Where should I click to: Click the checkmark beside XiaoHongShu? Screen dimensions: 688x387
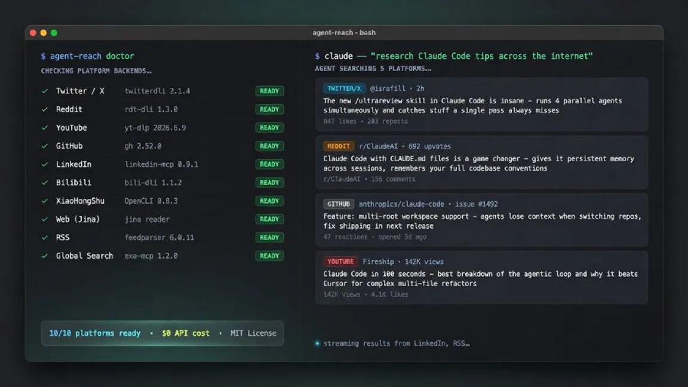44,201
